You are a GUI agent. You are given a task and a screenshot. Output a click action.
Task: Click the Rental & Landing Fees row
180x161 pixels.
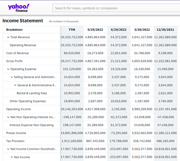[x=90, y=93]
